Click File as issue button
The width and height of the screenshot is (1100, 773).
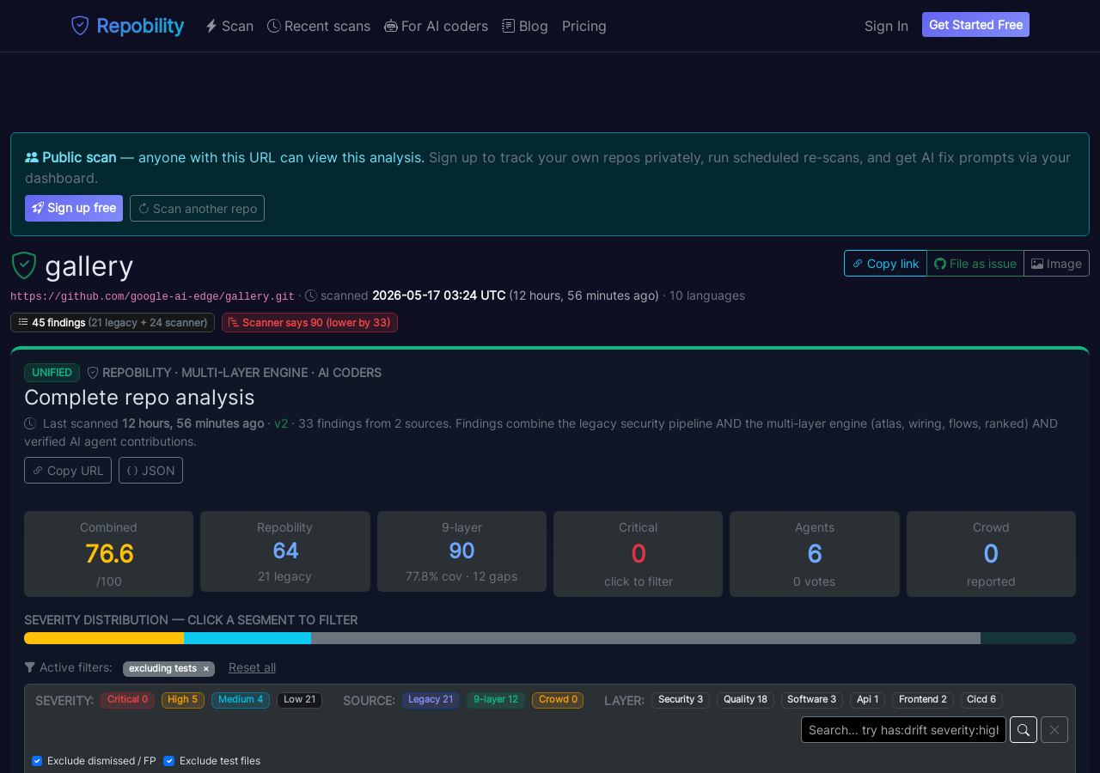click(x=975, y=264)
